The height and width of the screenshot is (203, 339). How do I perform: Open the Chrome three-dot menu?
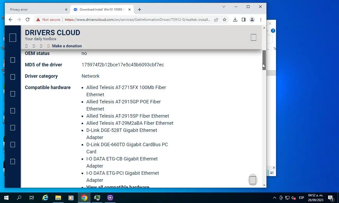261,20
